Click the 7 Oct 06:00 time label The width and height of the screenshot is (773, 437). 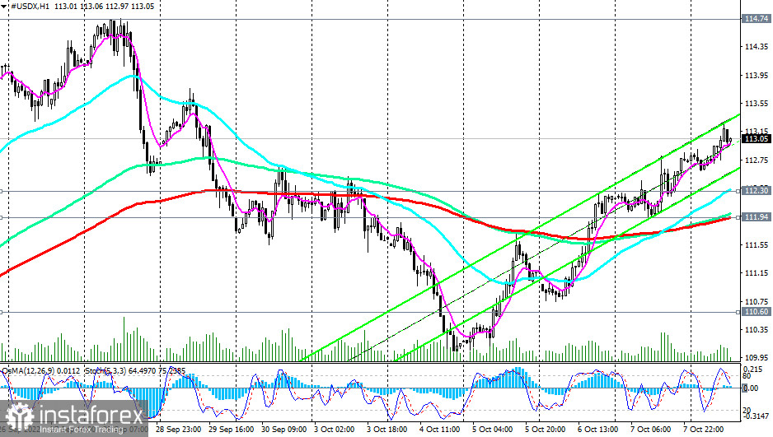coord(651,429)
